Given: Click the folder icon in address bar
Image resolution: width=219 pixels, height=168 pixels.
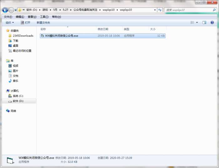Looking at the screenshot, I should (20, 10).
